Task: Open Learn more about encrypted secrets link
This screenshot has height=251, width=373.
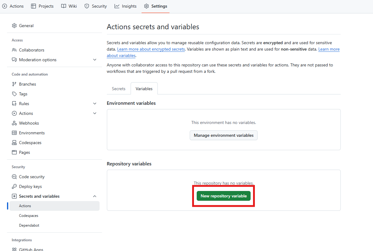Action: [x=151, y=49]
